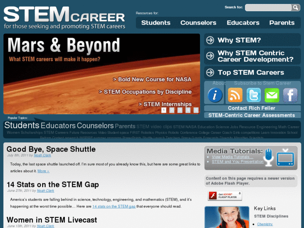304x228 pixels.
Task: Click the 'video clips' topic tag
Action: [x=161, y=127]
